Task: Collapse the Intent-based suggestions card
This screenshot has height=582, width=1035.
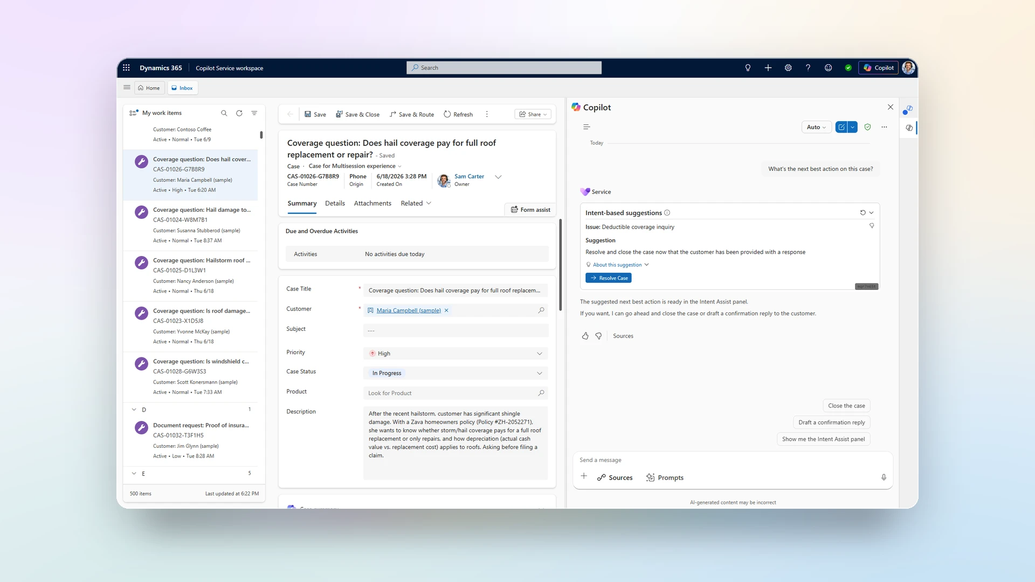Action: [x=871, y=213]
